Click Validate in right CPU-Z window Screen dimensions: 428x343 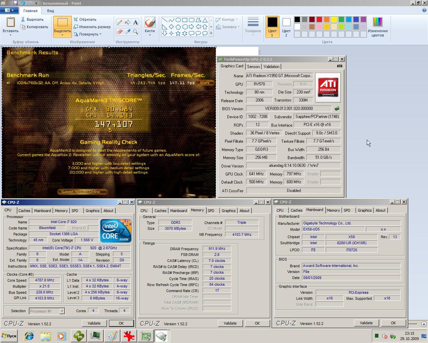click(x=366, y=323)
